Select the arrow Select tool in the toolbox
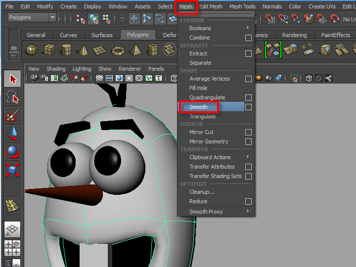Image resolution: width=356 pixels, height=267 pixels. pos(12,79)
